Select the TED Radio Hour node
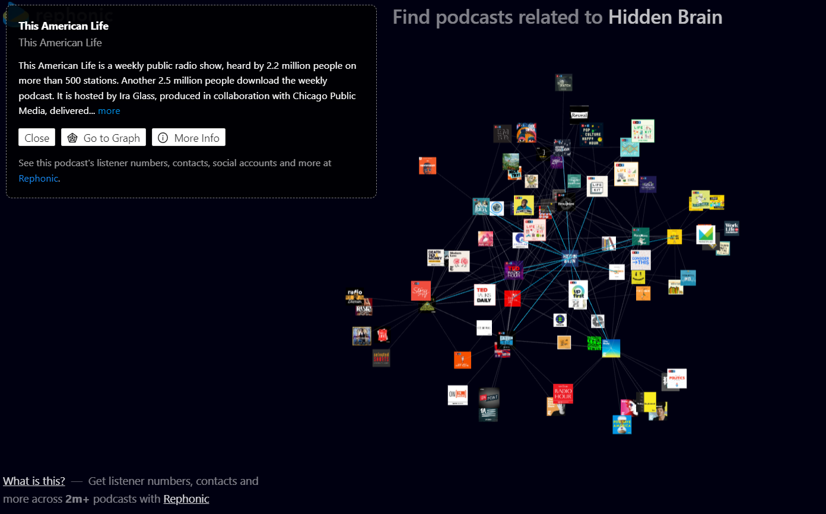 tap(514, 271)
